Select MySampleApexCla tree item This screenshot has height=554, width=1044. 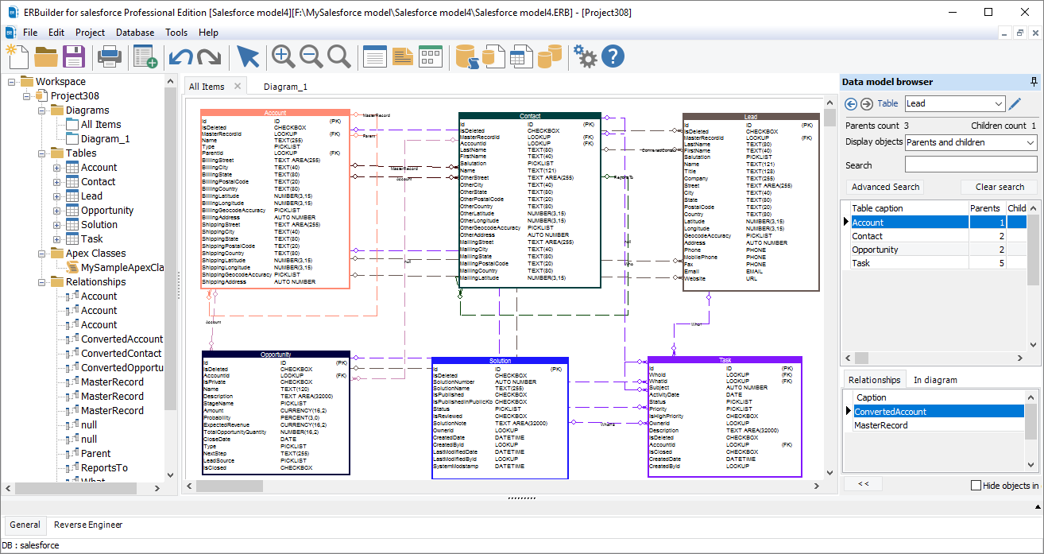pos(122,268)
